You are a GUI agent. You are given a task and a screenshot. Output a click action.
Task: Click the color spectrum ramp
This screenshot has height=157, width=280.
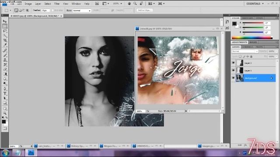coord(252,38)
